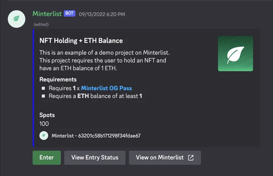Click the message timestamp 09/13/2022
273x176 pixels.
click(102, 14)
